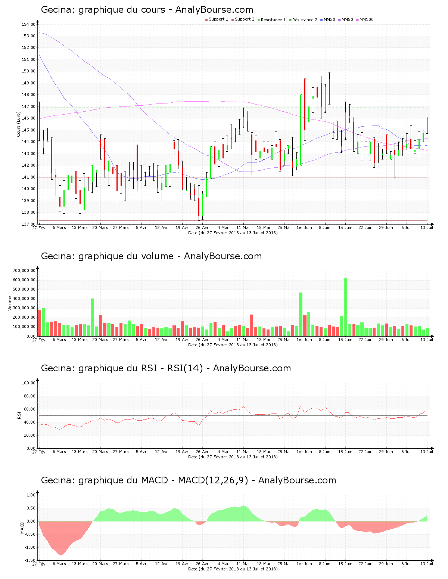Select the Résistance 2 legend label

coord(305,19)
